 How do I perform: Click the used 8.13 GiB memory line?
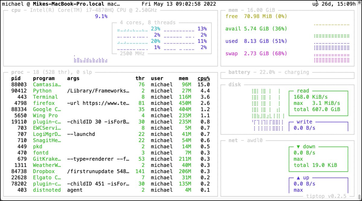256,41
